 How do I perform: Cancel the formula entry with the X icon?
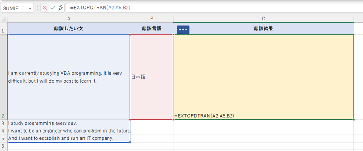pyautogui.click(x=45, y=8)
